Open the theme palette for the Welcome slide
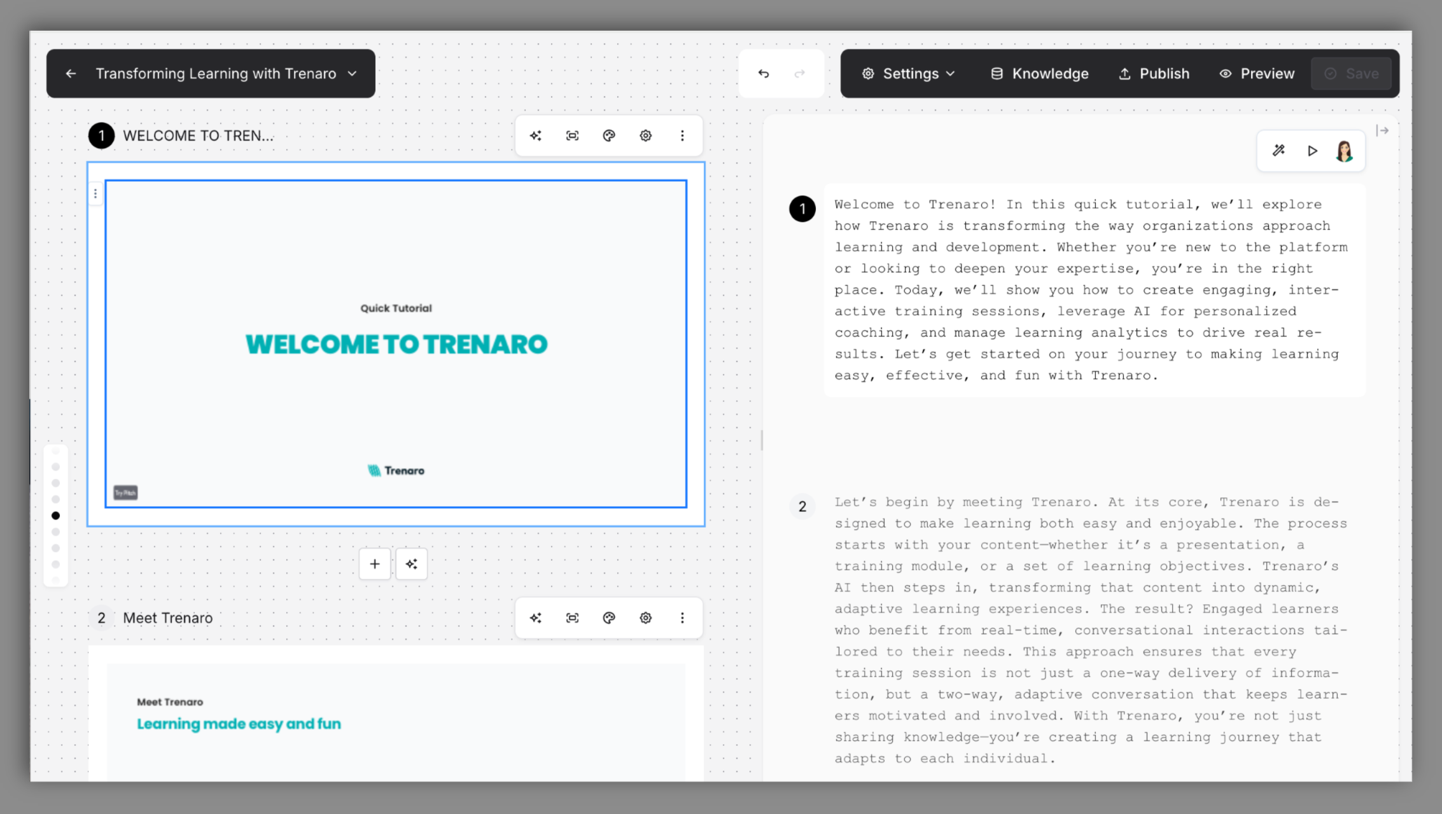 tap(609, 135)
